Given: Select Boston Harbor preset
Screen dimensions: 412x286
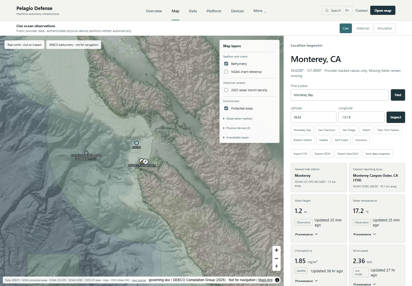Looking at the screenshot, I should tap(303, 140).
